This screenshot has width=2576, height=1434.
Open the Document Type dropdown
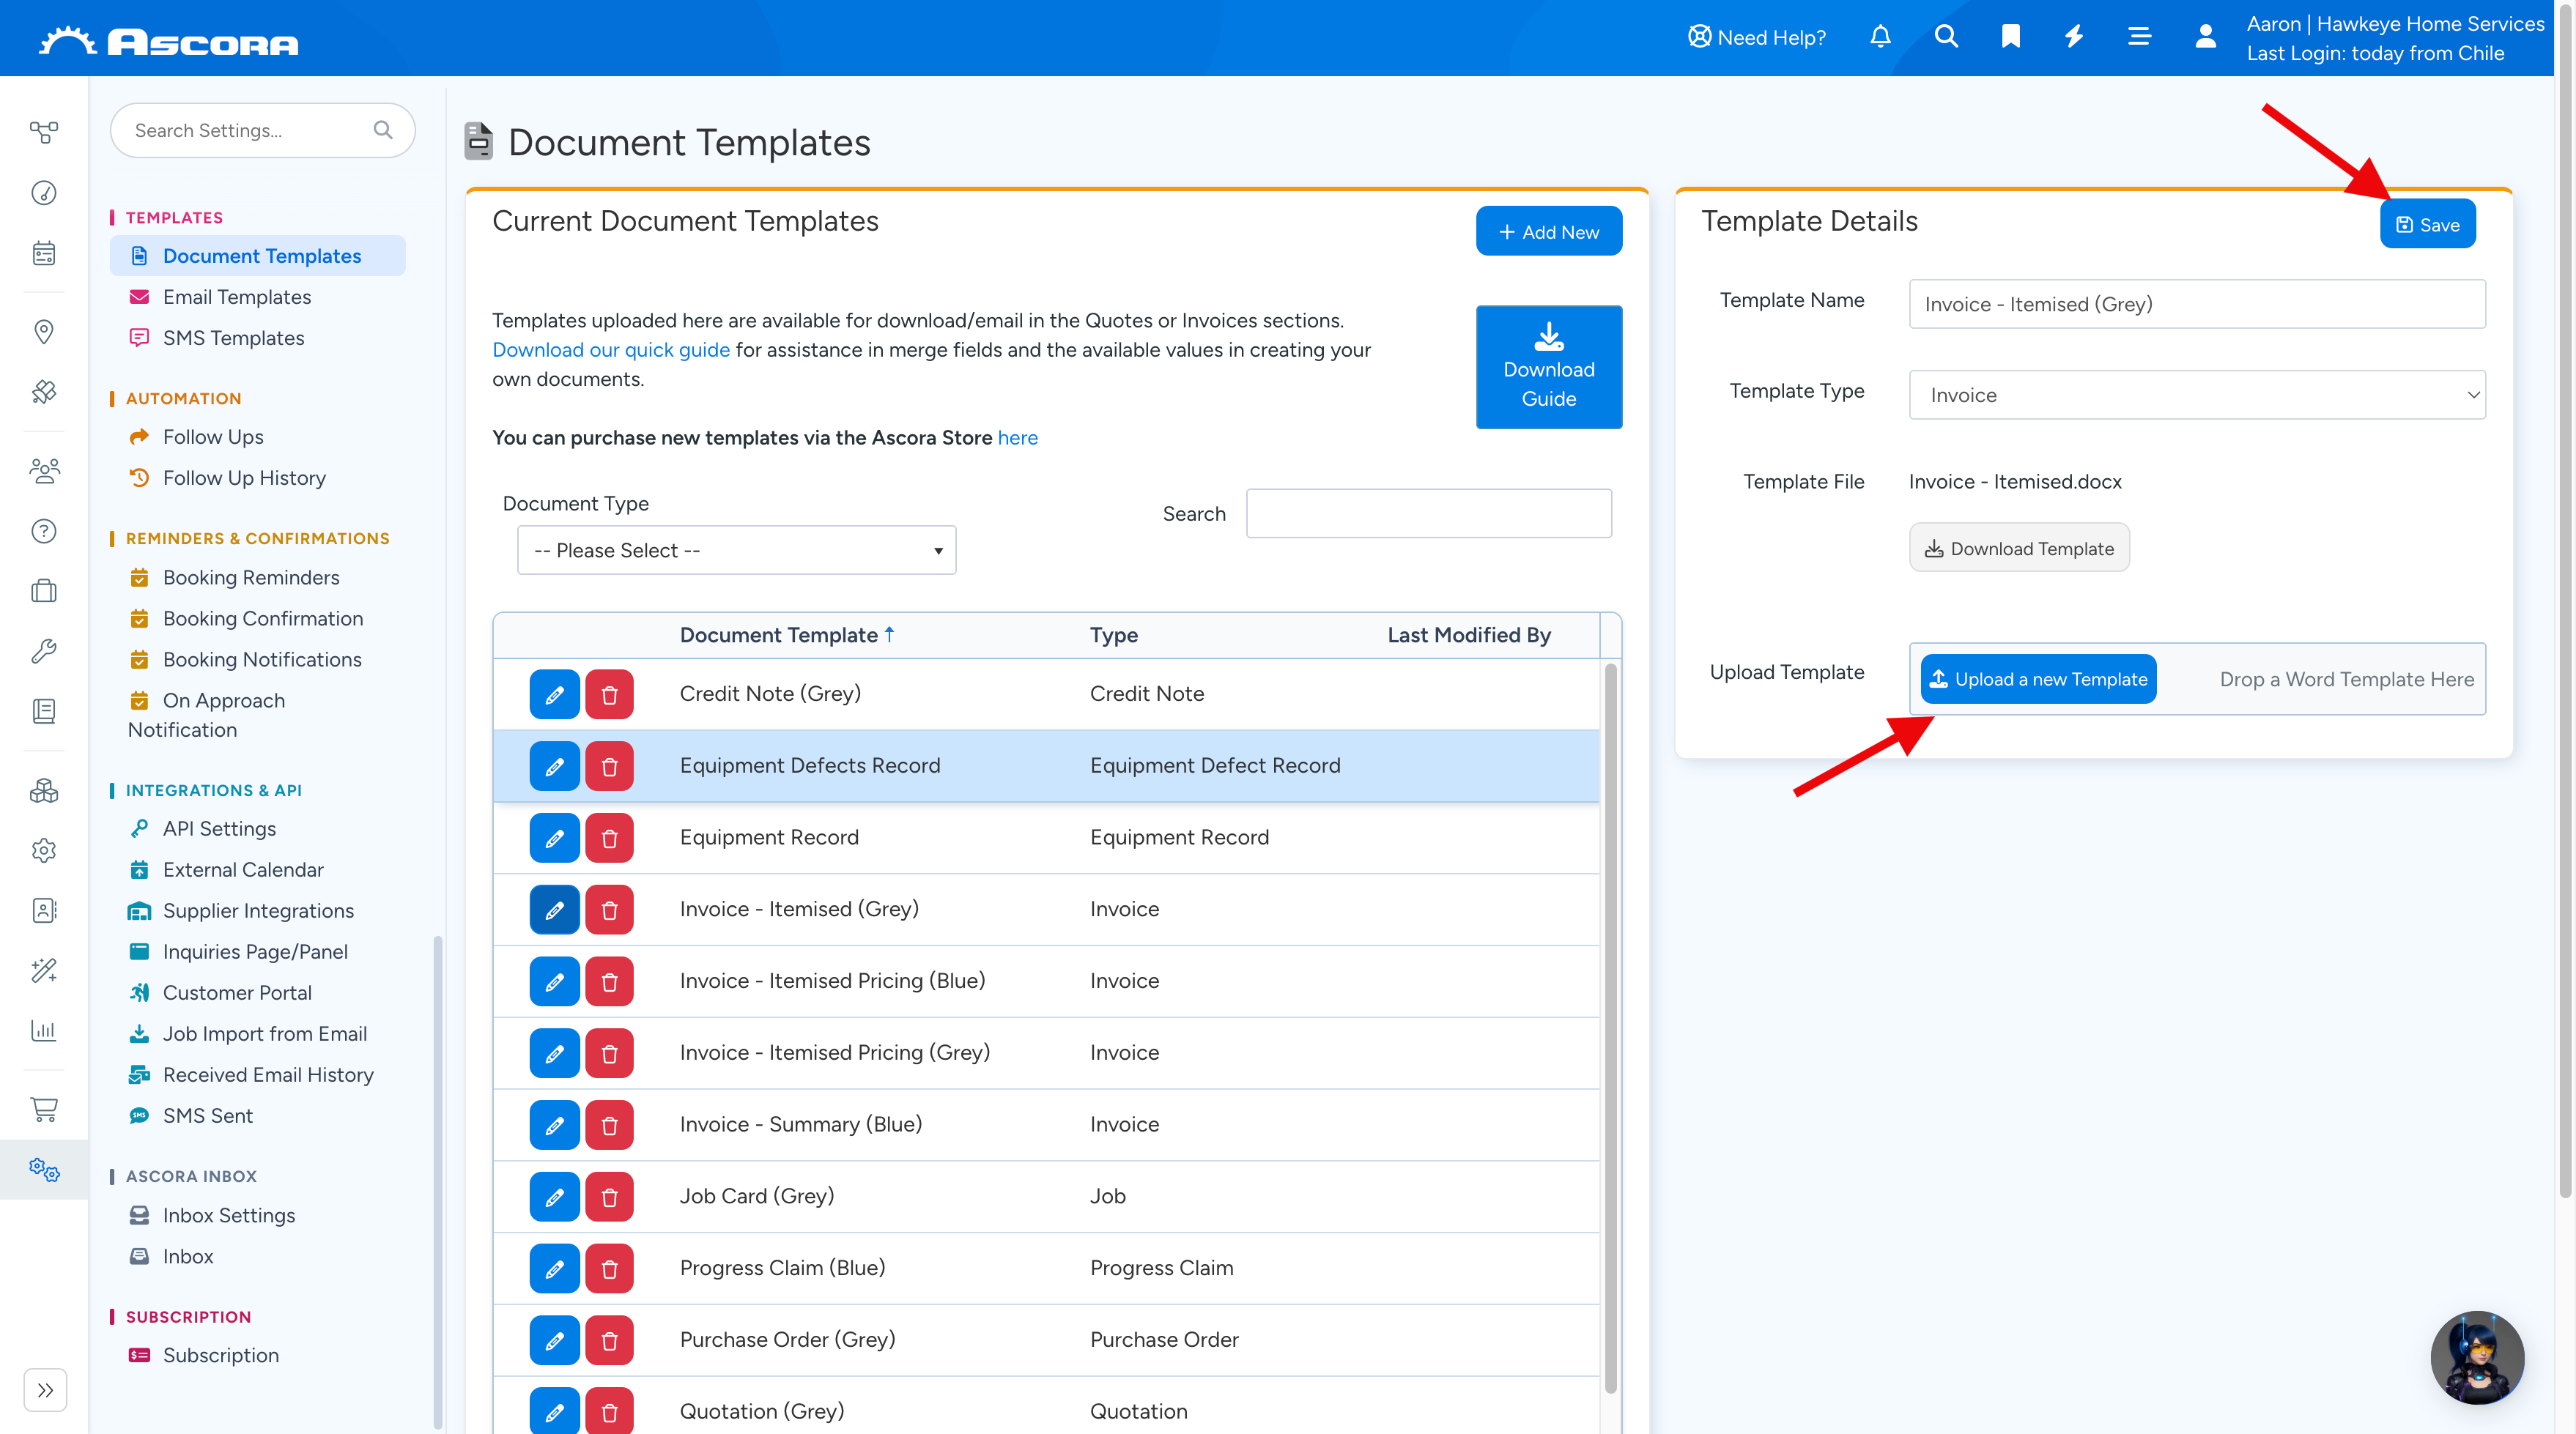(736, 551)
